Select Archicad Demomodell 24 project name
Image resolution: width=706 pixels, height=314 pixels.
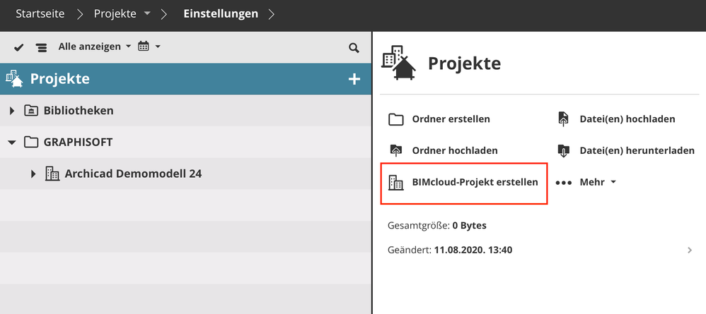133,174
